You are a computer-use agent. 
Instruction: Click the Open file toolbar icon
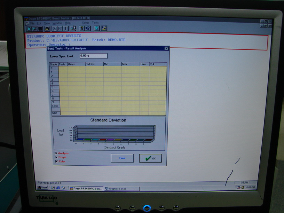click(34, 29)
